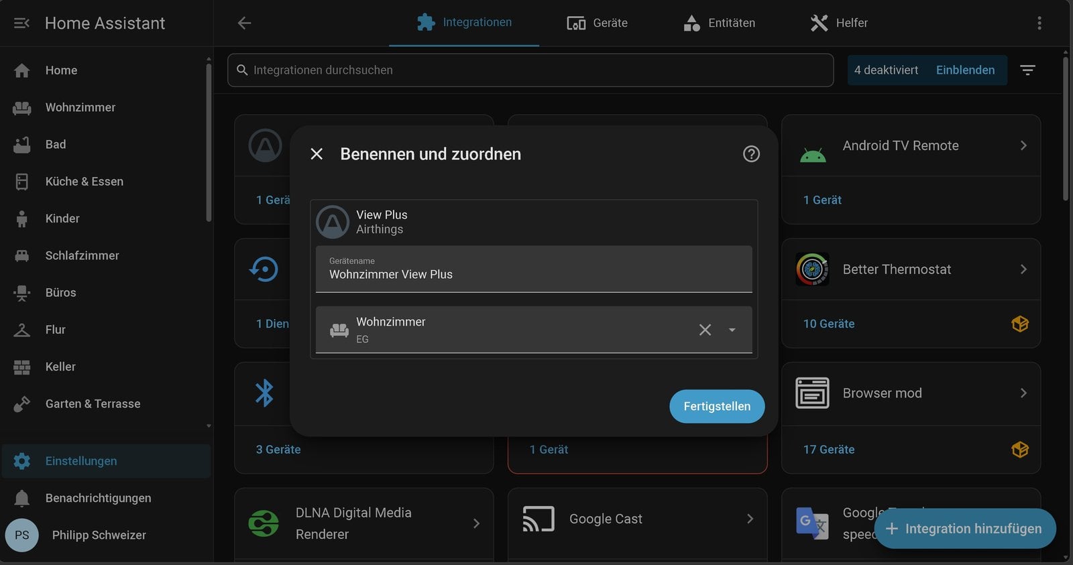1073x565 pixels.
Task: Click Better Thermostat custom integration box icon
Action: click(x=1020, y=324)
